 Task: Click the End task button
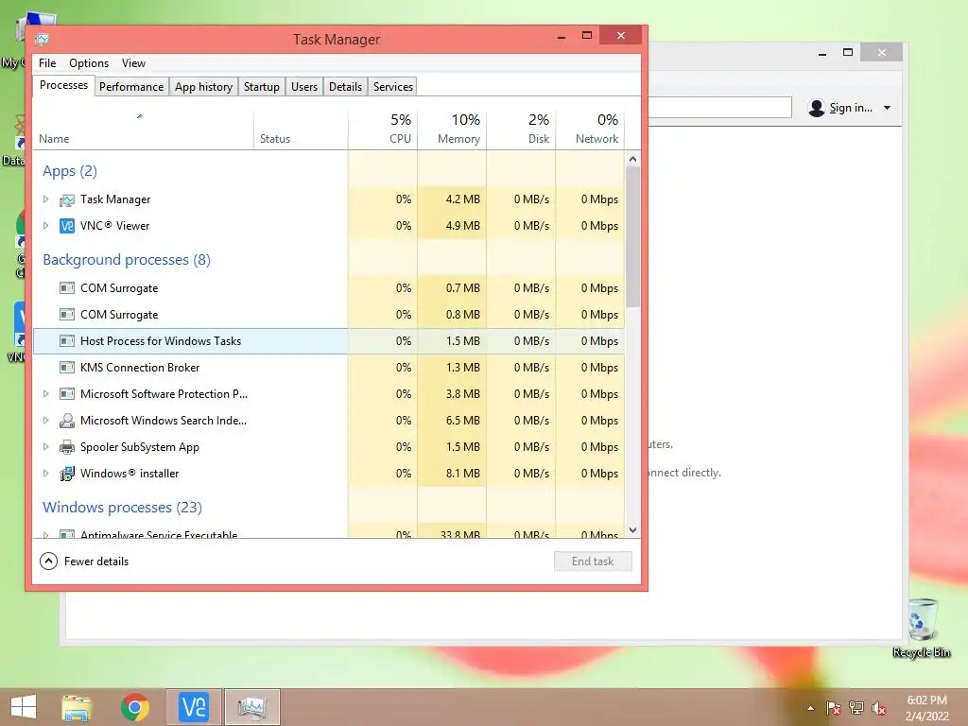pyautogui.click(x=593, y=562)
